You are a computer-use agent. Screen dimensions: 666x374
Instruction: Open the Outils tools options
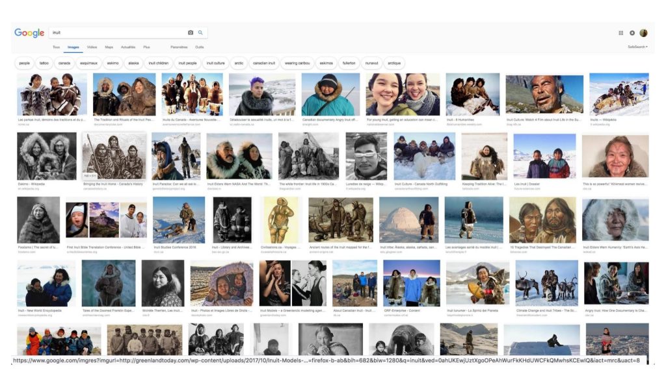199,47
